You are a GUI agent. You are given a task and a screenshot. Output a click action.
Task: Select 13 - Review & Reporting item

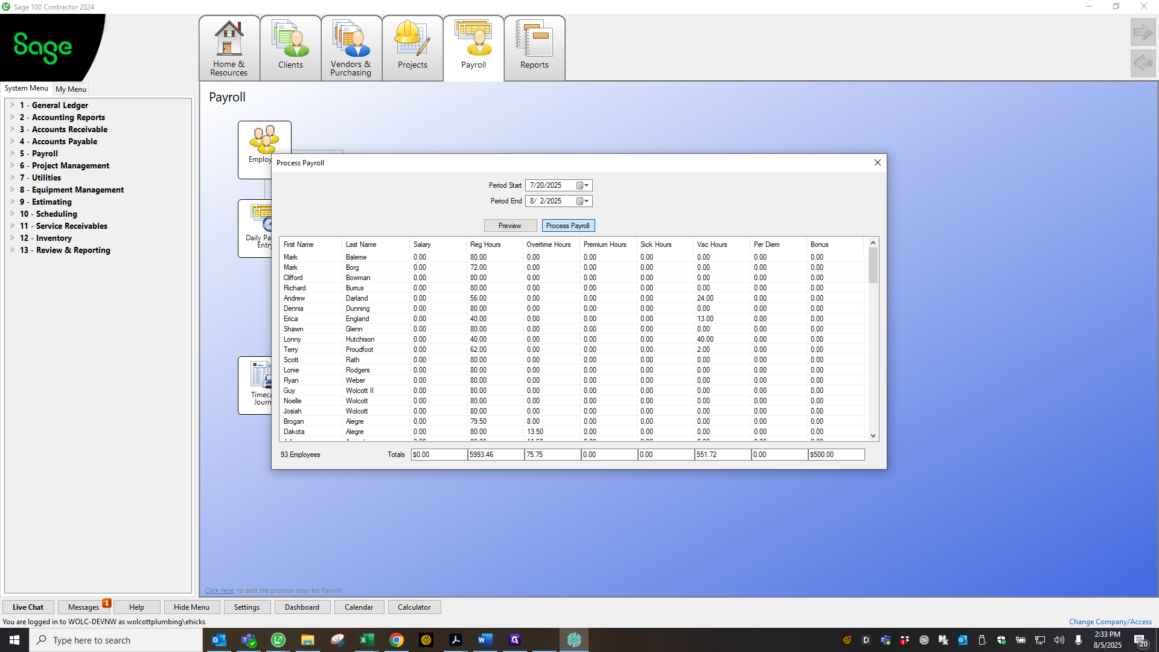[65, 250]
